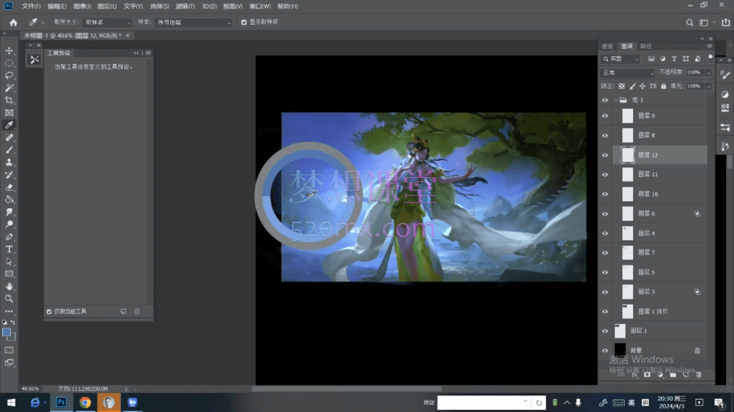Select the Elliptical Marquee tool
The image size is (734, 412).
9,63
